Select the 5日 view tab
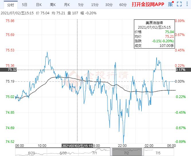191x156 pixels. 25,5
